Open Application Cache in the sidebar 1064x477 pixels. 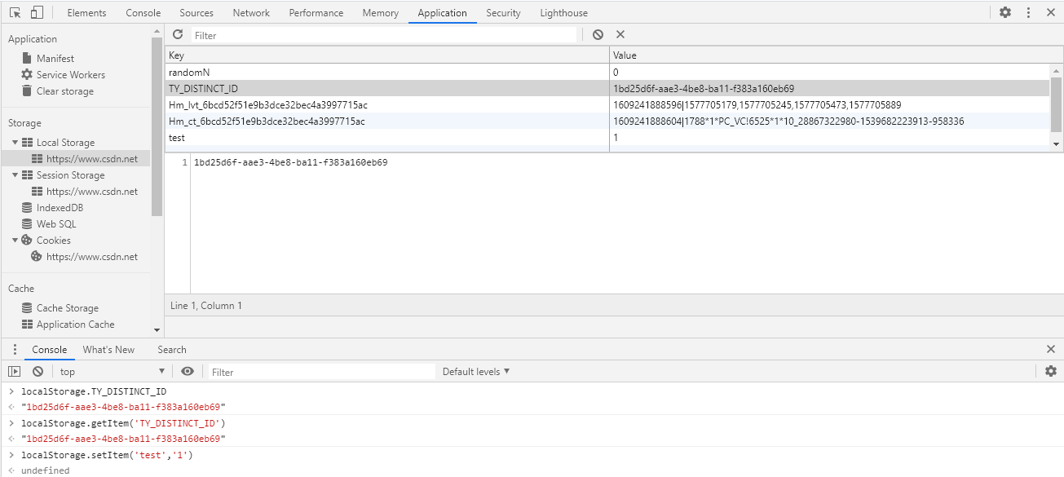(76, 325)
